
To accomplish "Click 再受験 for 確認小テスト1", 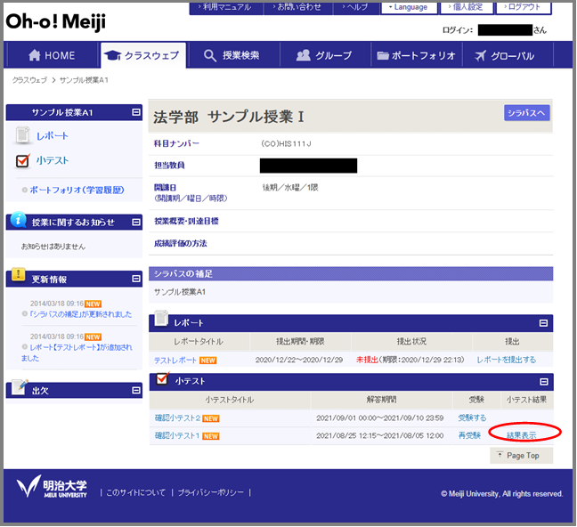I will (469, 435).
